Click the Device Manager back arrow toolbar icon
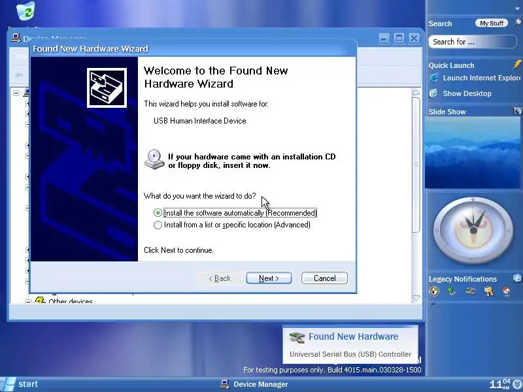Viewport: 523px width, 392px height. (19, 75)
